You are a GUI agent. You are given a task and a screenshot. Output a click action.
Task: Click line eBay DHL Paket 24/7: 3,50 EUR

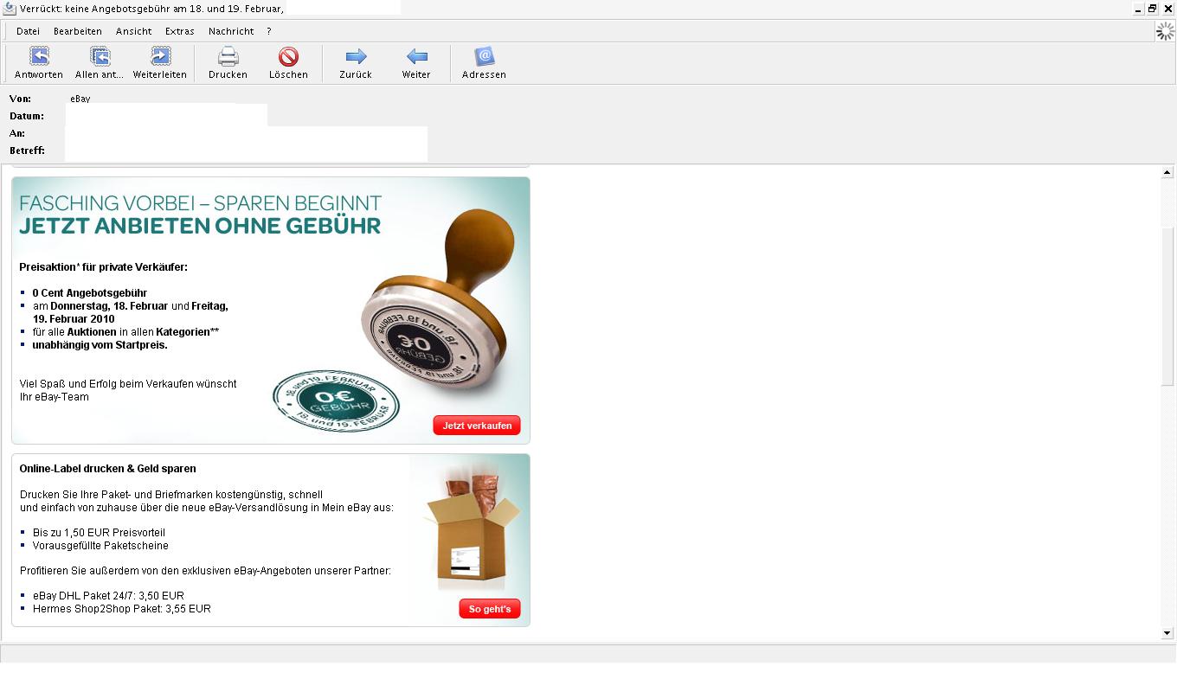(108, 596)
